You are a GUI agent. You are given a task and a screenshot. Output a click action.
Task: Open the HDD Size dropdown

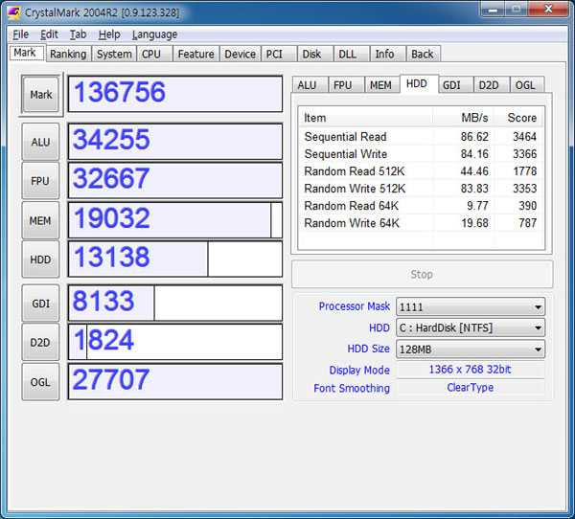click(x=471, y=349)
